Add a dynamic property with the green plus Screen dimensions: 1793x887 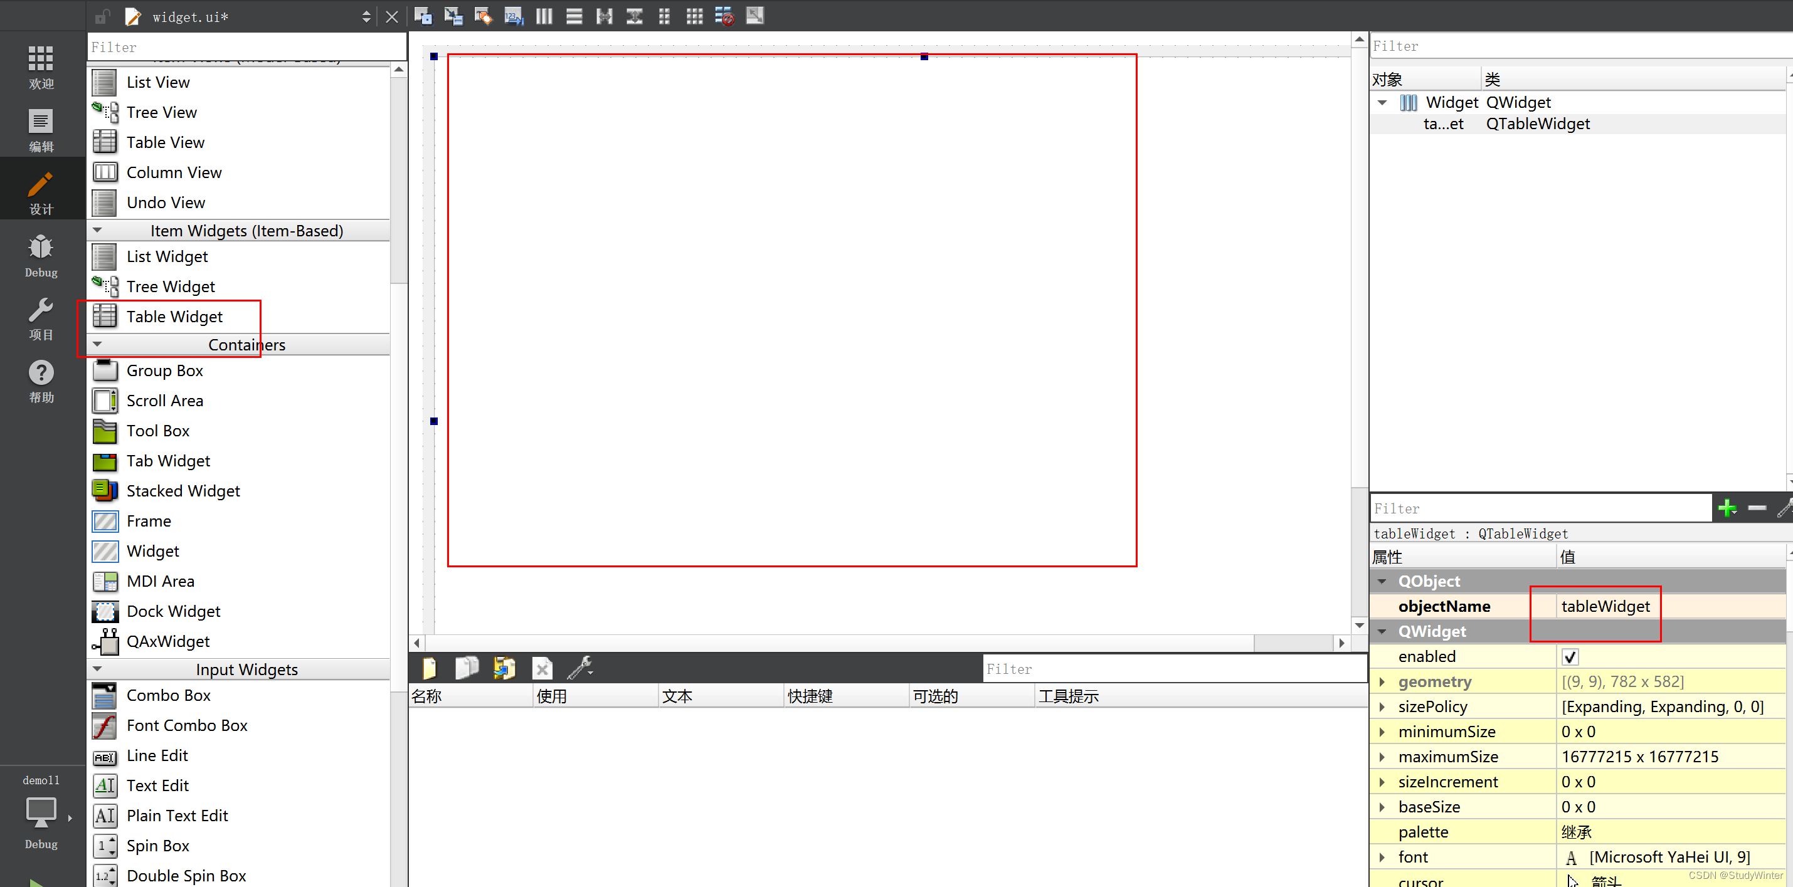click(x=1728, y=508)
